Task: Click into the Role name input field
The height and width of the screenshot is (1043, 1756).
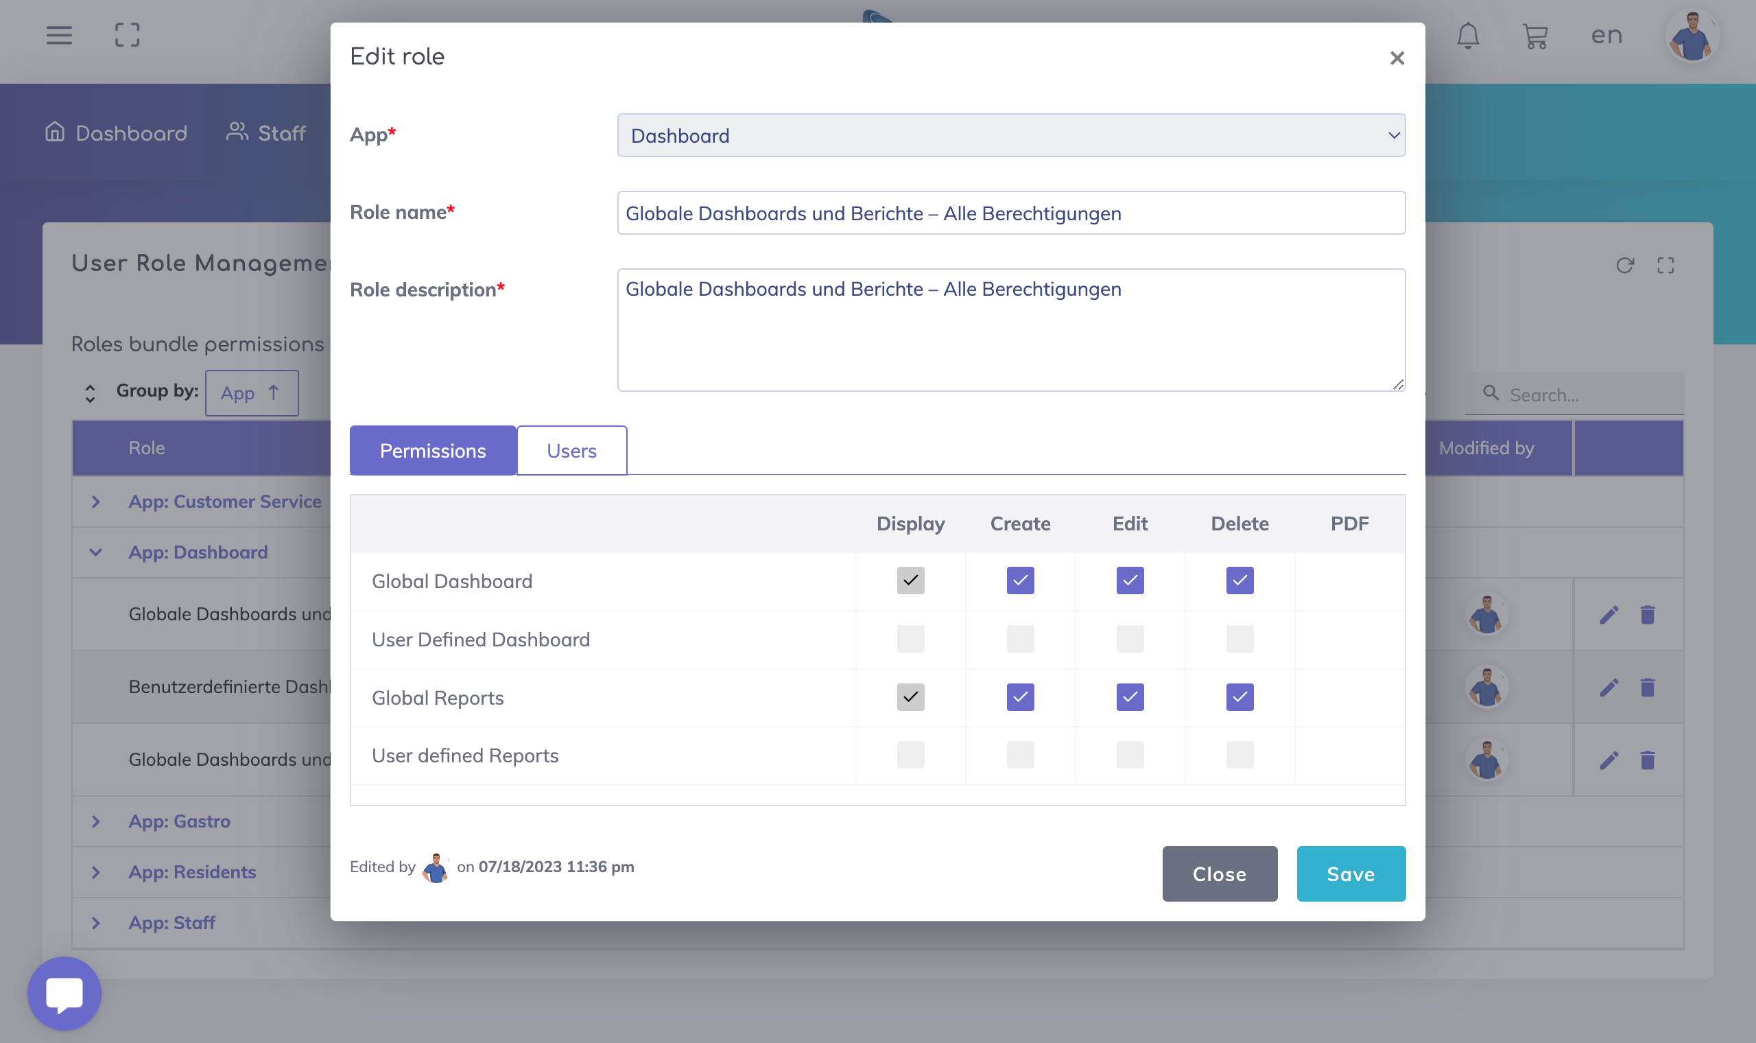Action: tap(1011, 213)
